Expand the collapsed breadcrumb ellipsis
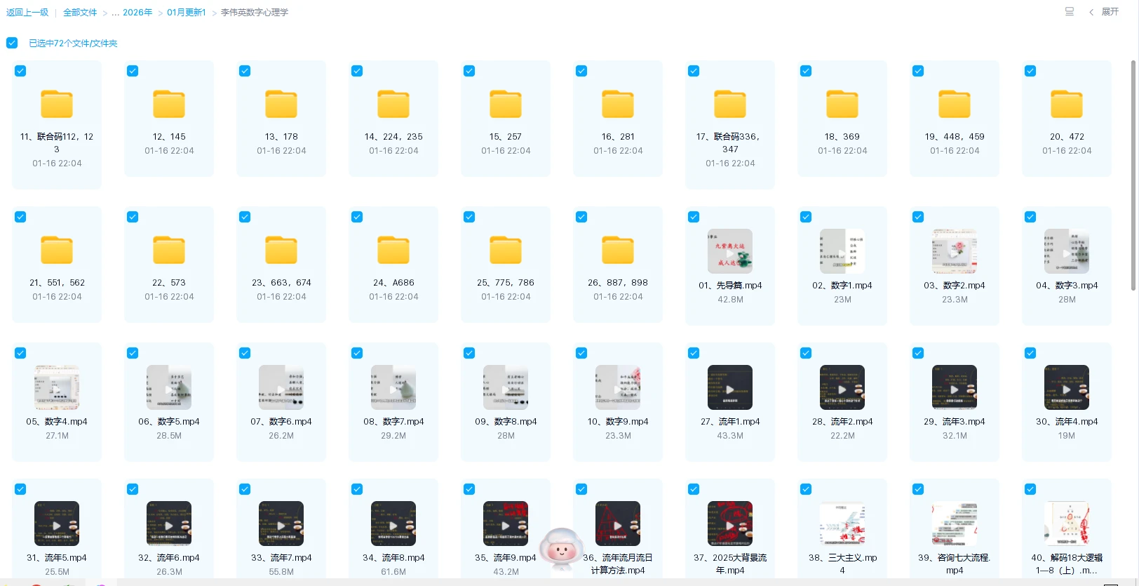The width and height of the screenshot is (1139, 586). pyautogui.click(x=114, y=13)
